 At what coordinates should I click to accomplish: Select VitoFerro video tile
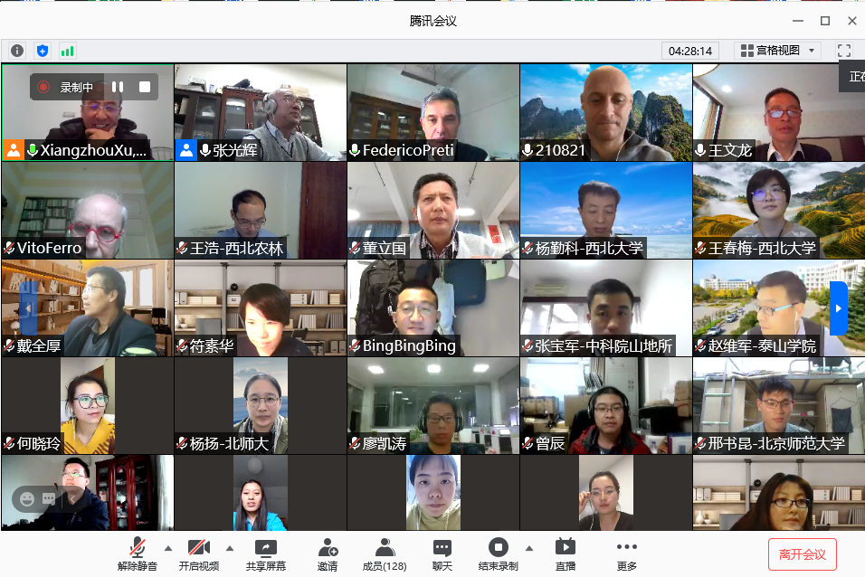(x=88, y=210)
